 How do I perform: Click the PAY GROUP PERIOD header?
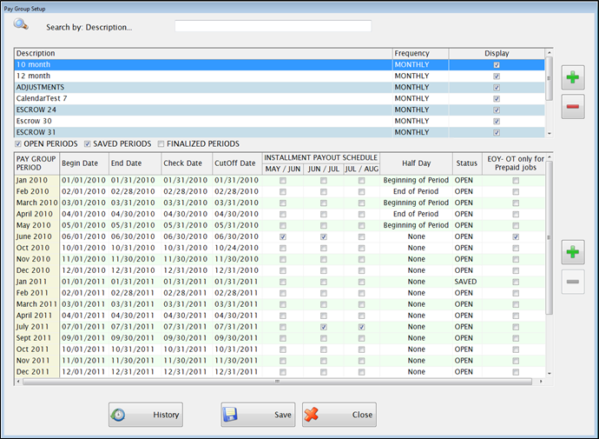(36, 163)
